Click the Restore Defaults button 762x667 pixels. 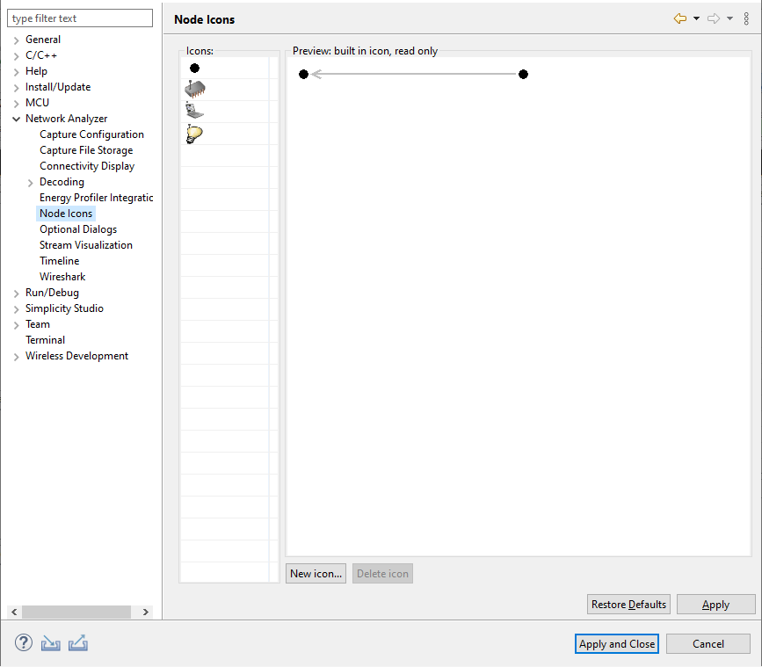628,604
